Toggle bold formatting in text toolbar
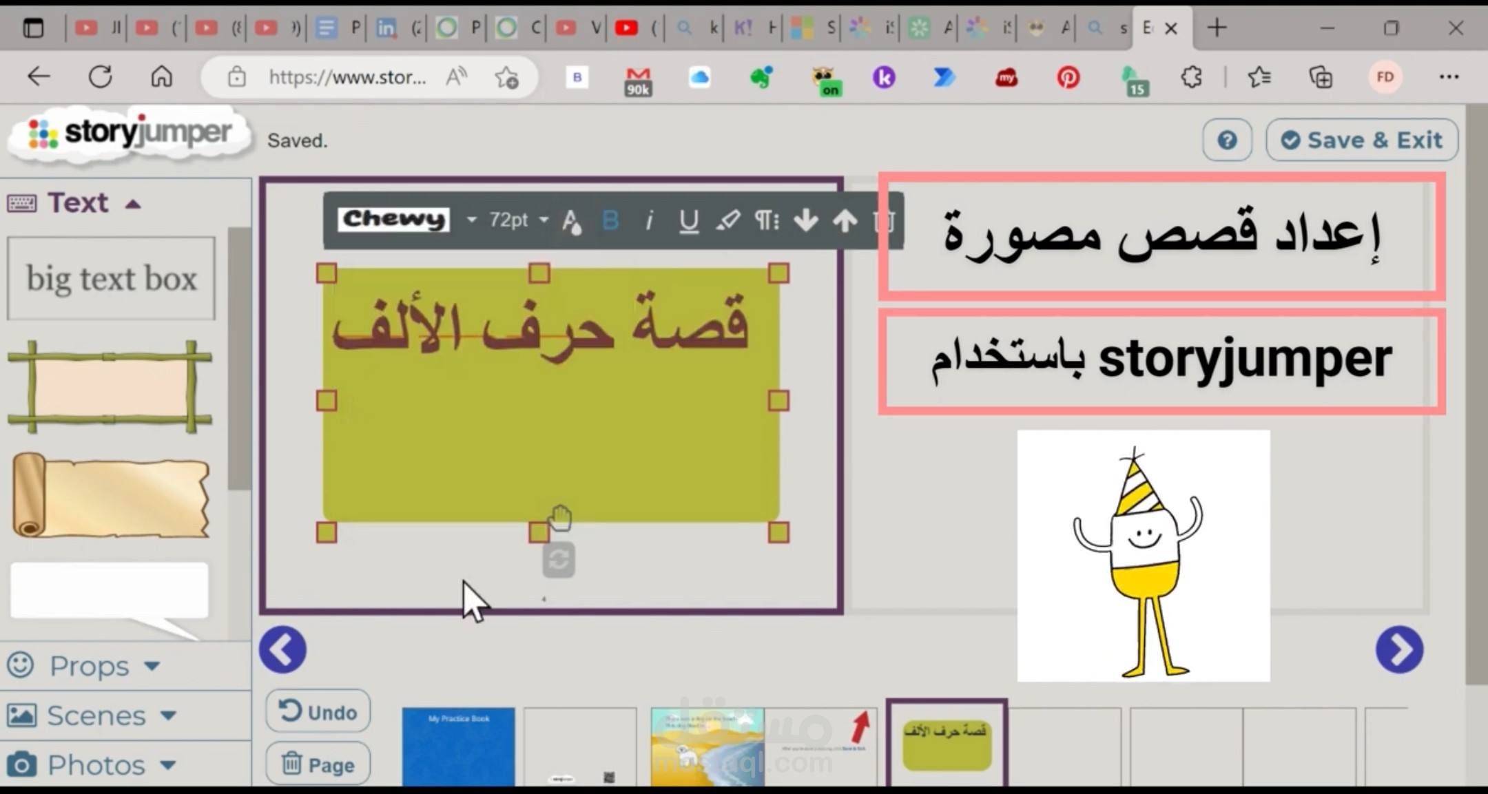Screen dimensions: 1488x794 pos(610,220)
